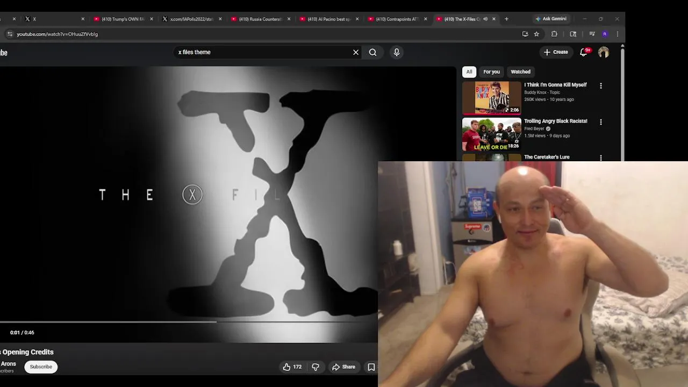Close the X tab

click(83, 19)
